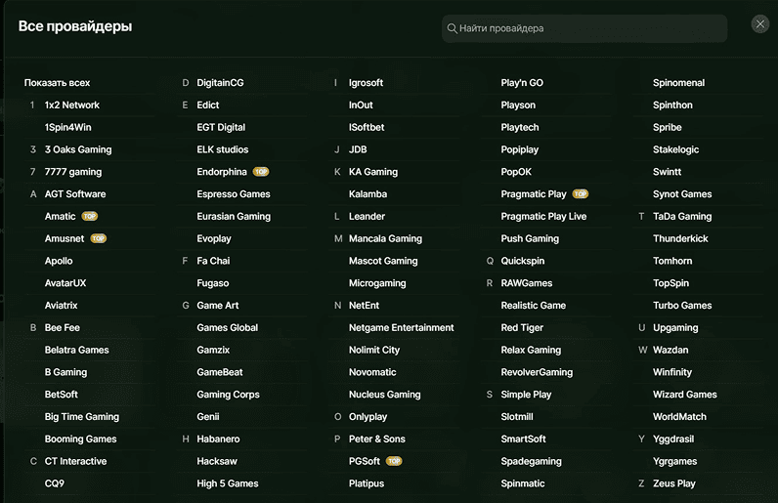
Task: Click TOP badge next to Amatic
Action: [90, 217]
